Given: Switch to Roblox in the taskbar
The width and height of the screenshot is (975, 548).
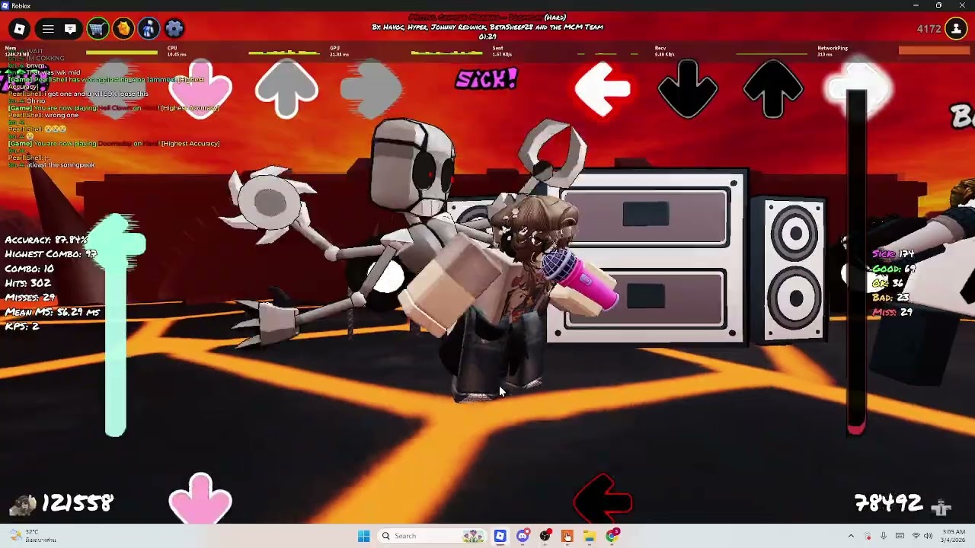Looking at the screenshot, I should [x=500, y=536].
